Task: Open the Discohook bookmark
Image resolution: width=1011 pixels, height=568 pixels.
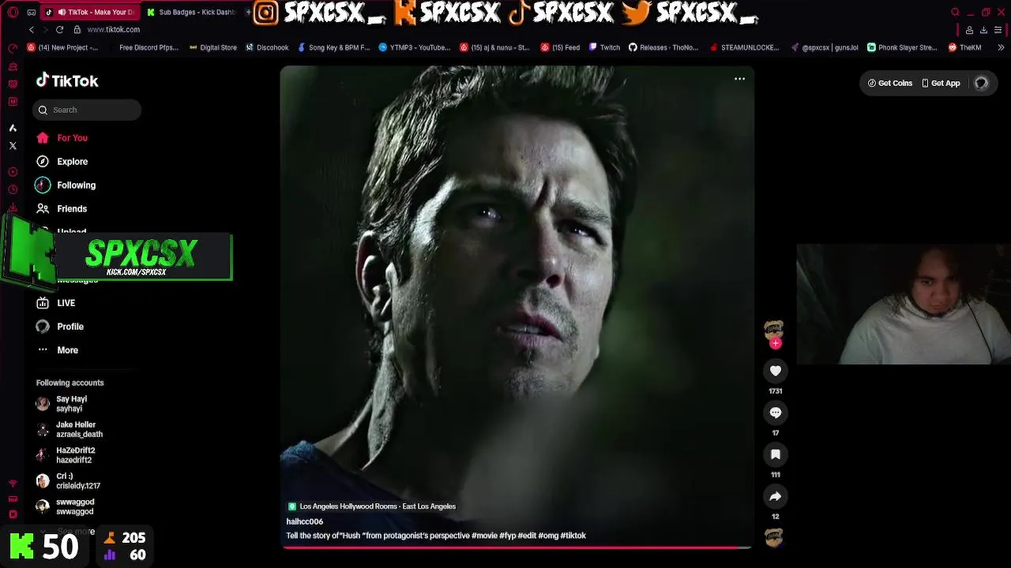Action: 267,47
